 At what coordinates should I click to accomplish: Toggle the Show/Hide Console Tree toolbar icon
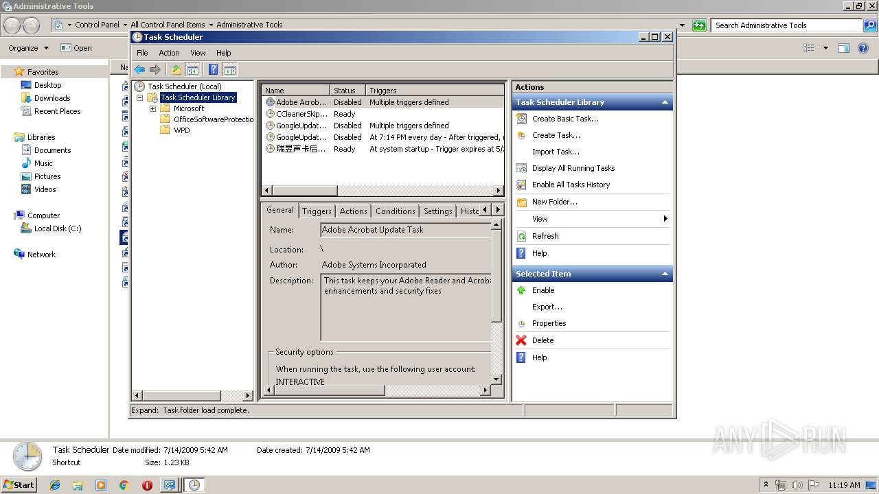(193, 69)
